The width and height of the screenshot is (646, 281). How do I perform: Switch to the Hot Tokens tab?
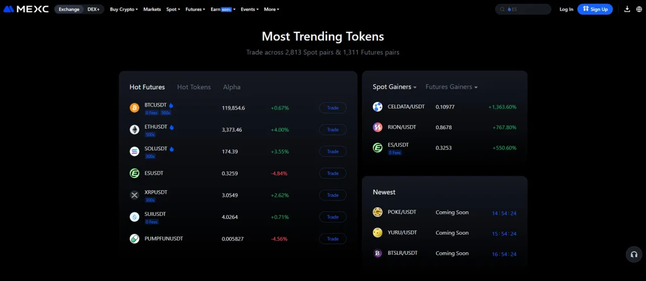[x=194, y=87]
